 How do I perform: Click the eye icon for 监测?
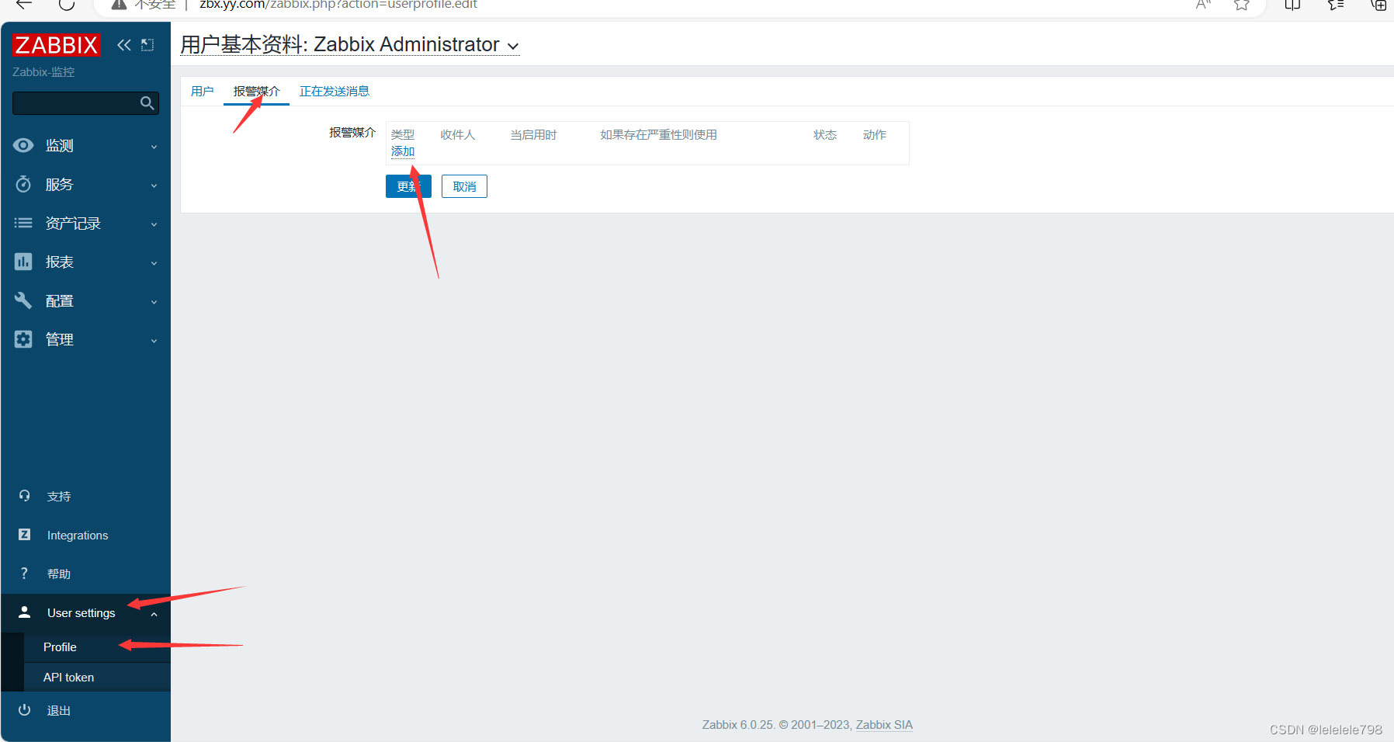pyautogui.click(x=23, y=145)
